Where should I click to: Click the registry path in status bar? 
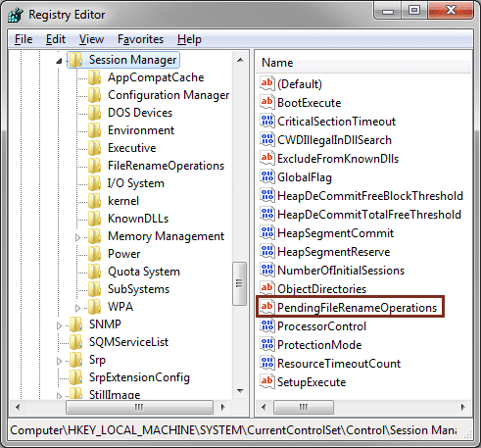233,430
